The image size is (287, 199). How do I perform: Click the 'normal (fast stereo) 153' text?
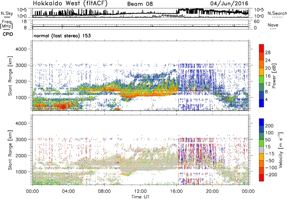[x=62, y=36]
